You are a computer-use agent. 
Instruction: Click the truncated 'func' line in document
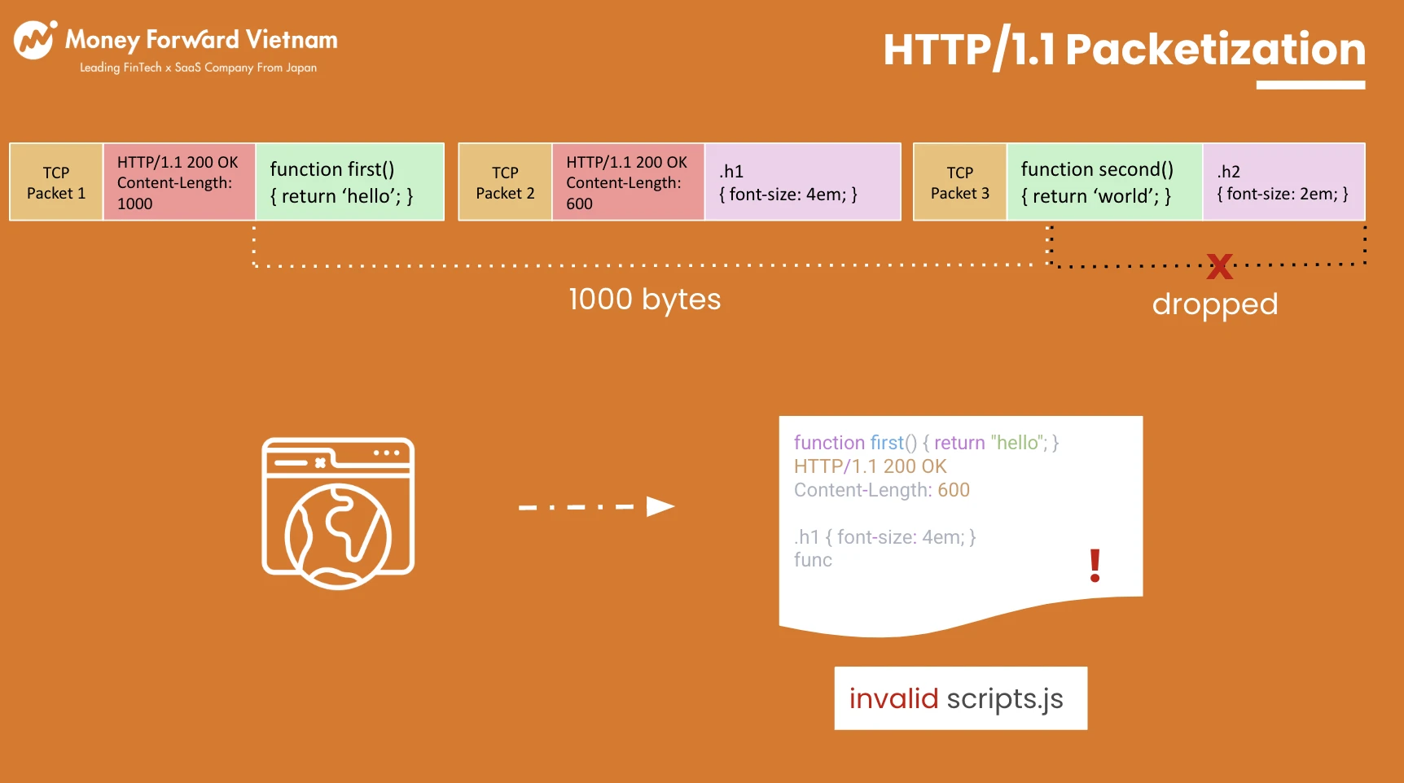(x=813, y=560)
